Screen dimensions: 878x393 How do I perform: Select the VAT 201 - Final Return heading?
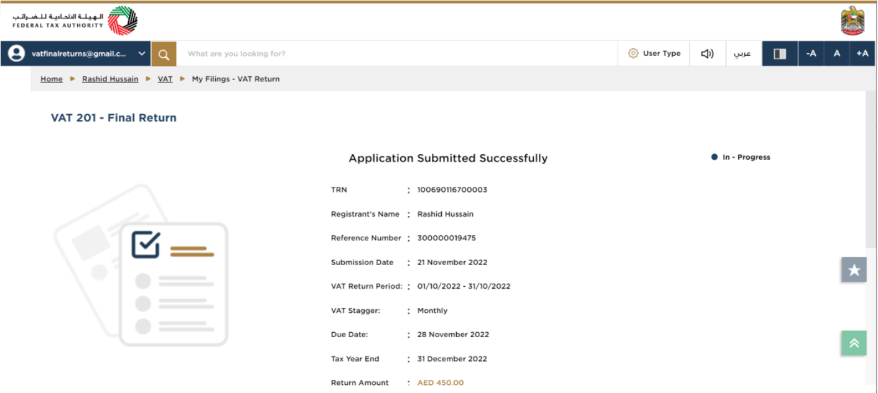pos(114,118)
